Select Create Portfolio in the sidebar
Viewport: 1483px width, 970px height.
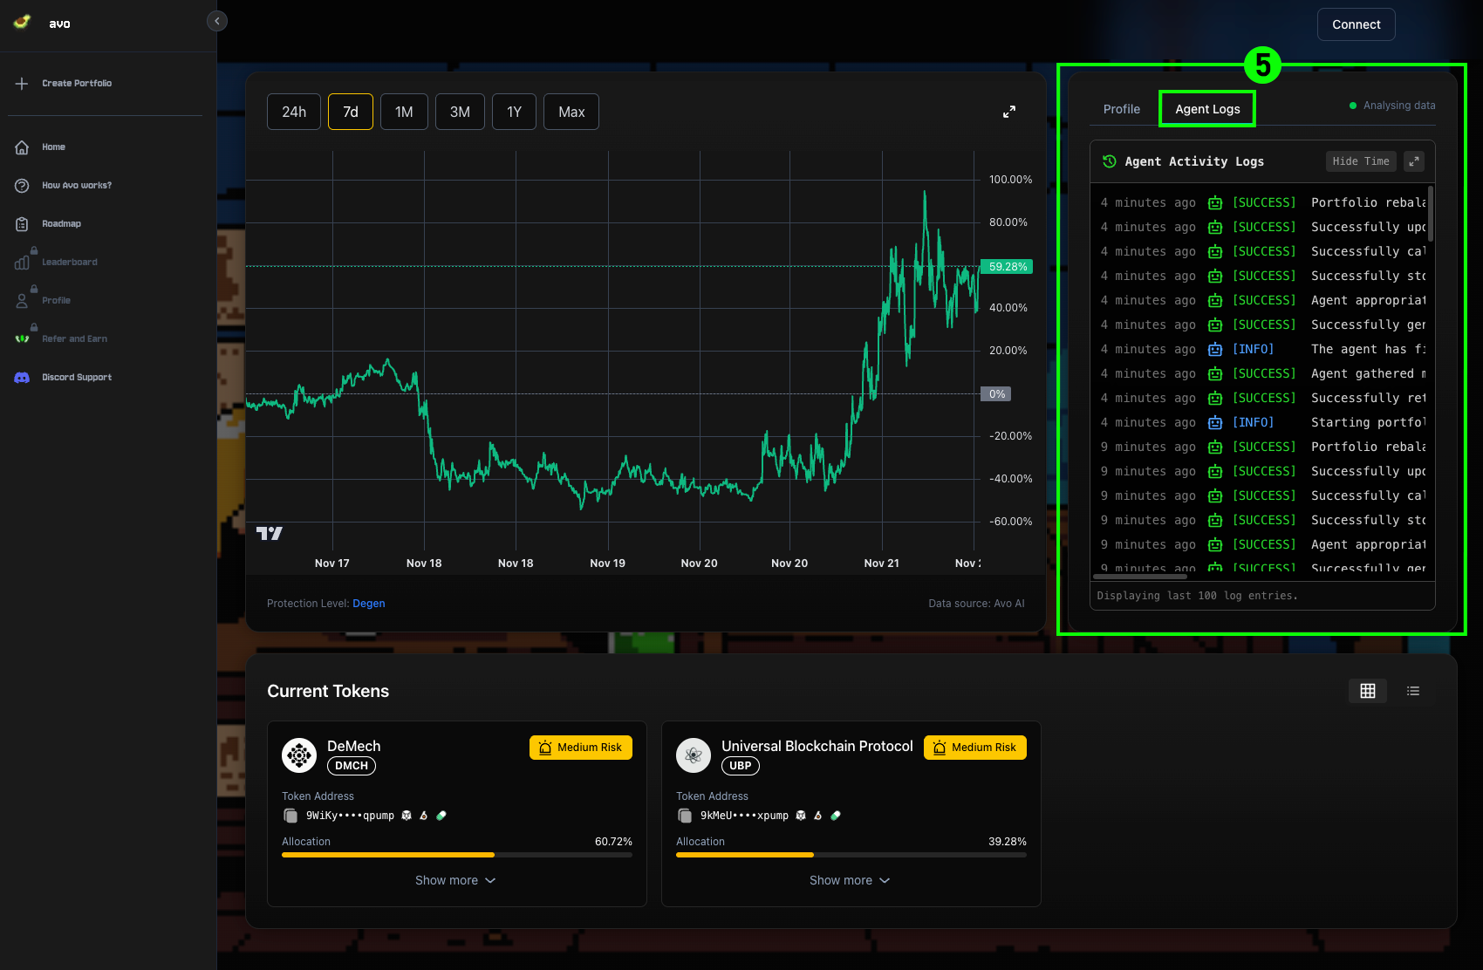tap(77, 83)
